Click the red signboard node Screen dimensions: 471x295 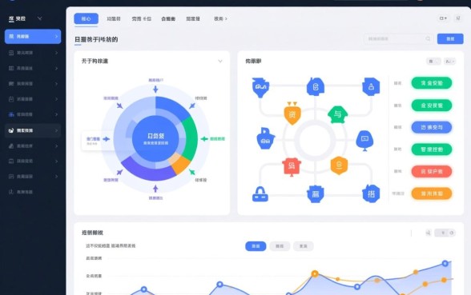[292, 166]
